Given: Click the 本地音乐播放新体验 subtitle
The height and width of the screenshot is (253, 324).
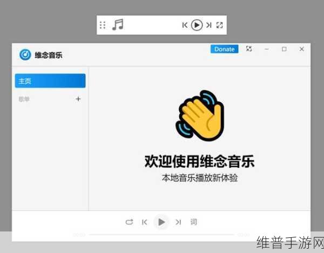Looking at the screenshot, I should coord(200,178).
